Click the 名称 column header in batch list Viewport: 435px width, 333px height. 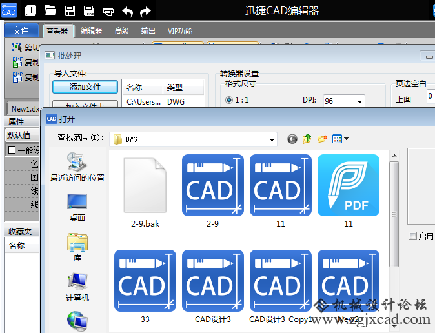[x=143, y=87]
